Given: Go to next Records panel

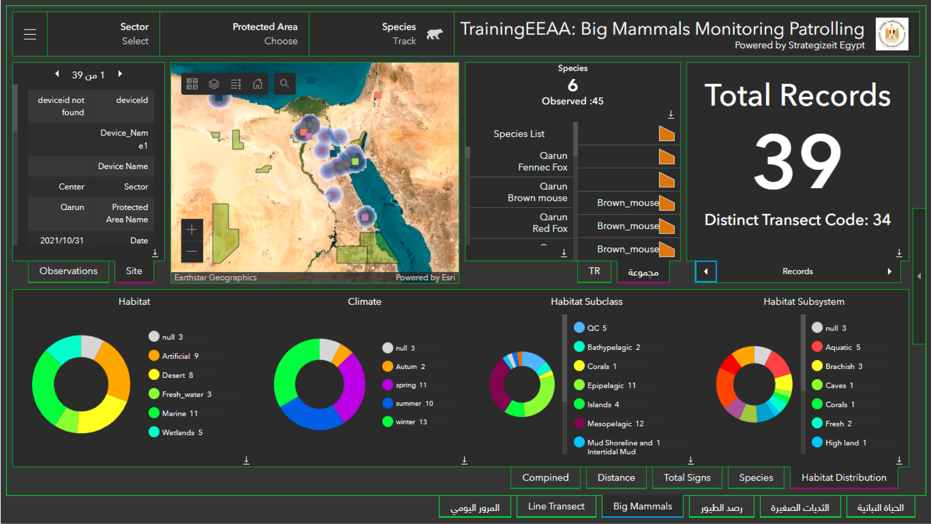Looking at the screenshot, I should (x=890, y=271).
